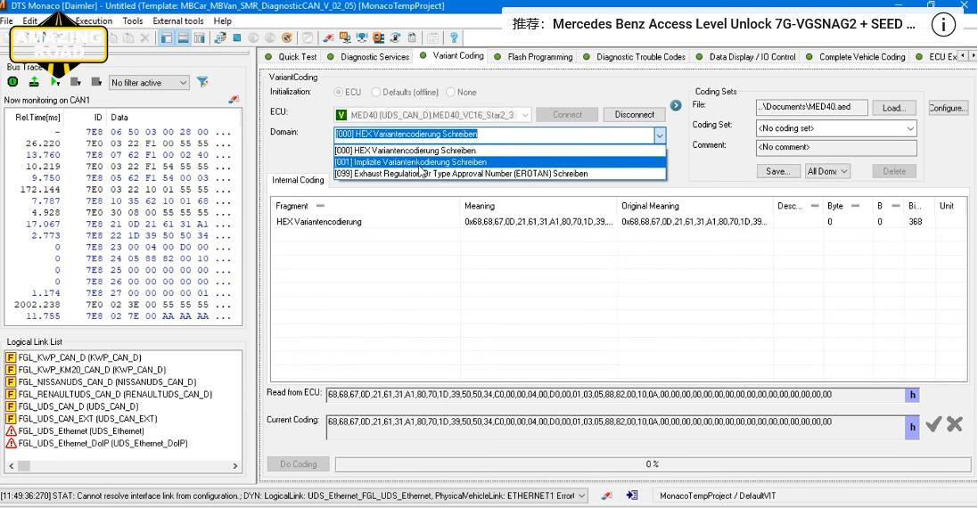Click the Do Coding button
This screenshot has height=508, width=978.
coord(298,464)
